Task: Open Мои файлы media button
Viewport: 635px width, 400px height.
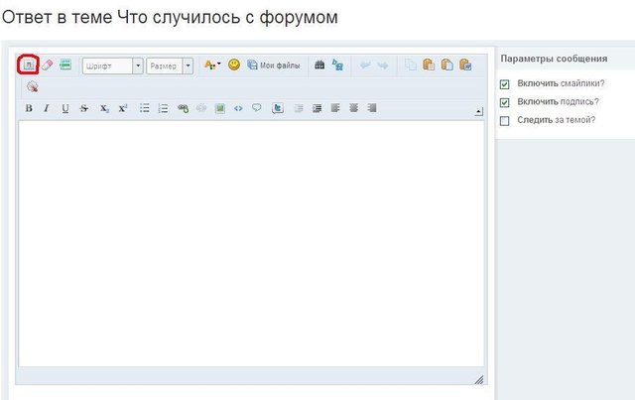Action: [x=274, y=65]
